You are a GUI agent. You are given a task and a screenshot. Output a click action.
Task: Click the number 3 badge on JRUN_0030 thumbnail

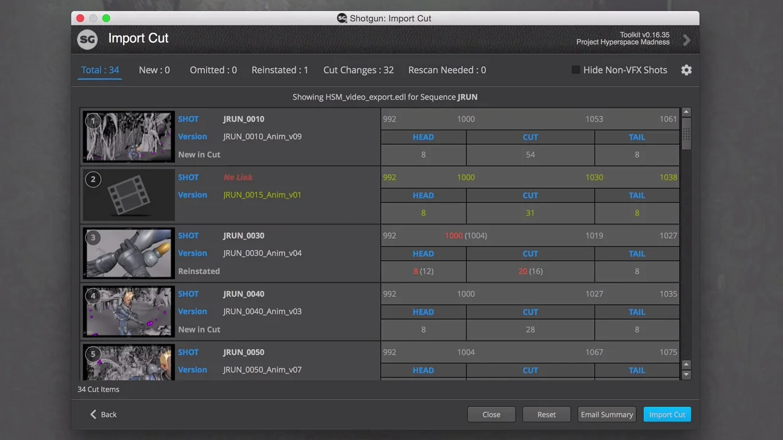point(93,238)
